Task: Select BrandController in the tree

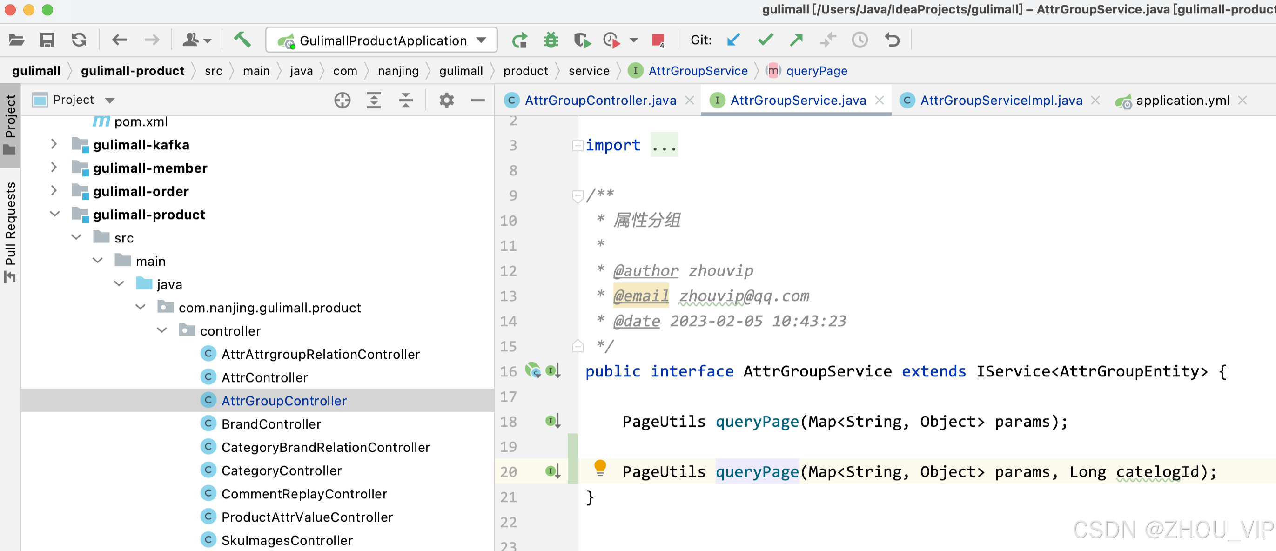Action: click(261, 424)
